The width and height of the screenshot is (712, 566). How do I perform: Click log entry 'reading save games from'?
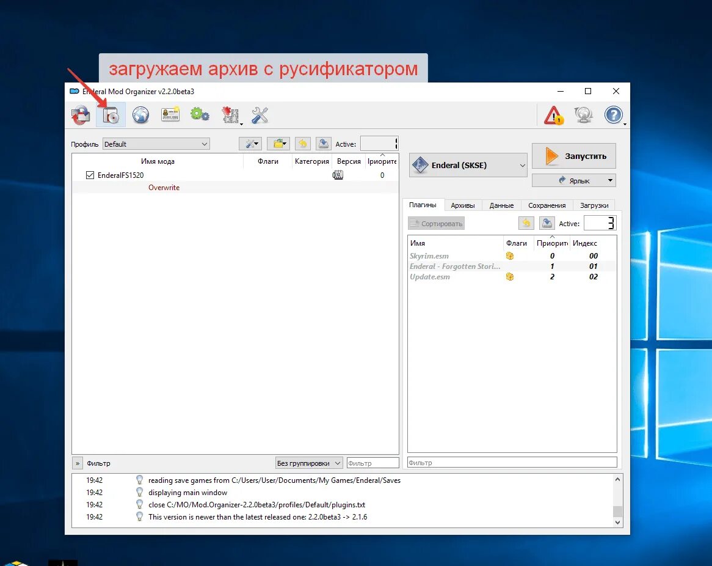click(274, 480)
